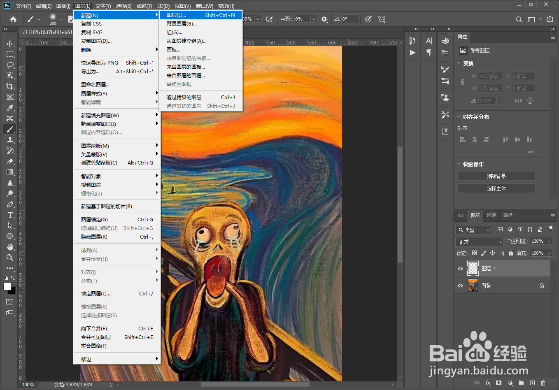Toggle lock position icon

coord(492,253)
